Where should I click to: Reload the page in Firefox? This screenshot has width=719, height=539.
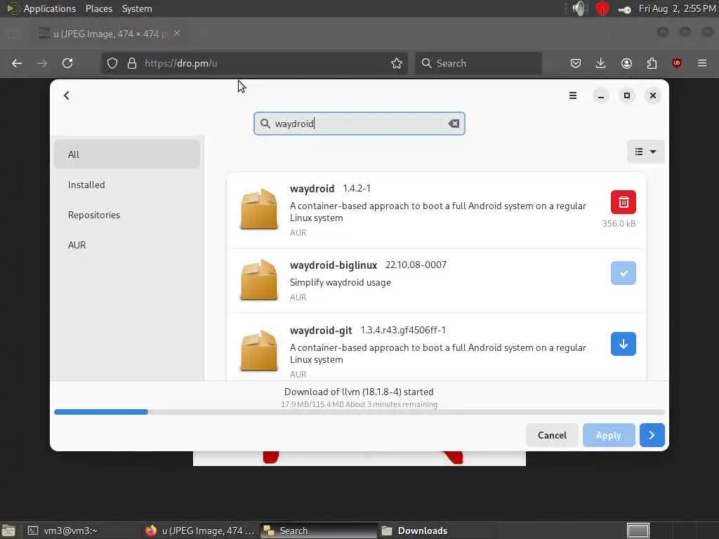pyautogui.click(x=67, y=63)
